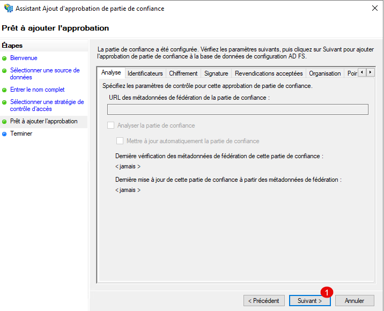Cancel the wizard with Annuler
The width and height of the screenshot is (384, 311).
pyautogui.click(x=355, y=301)
